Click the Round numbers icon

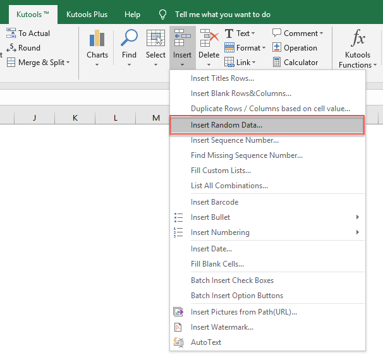coord(11,47)
